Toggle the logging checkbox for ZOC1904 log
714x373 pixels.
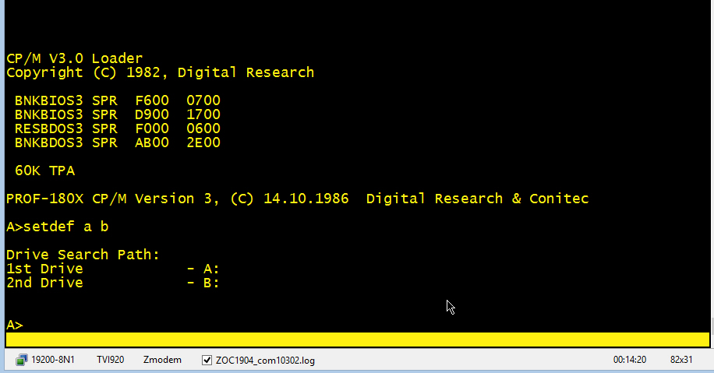click(x=207, y=361)
